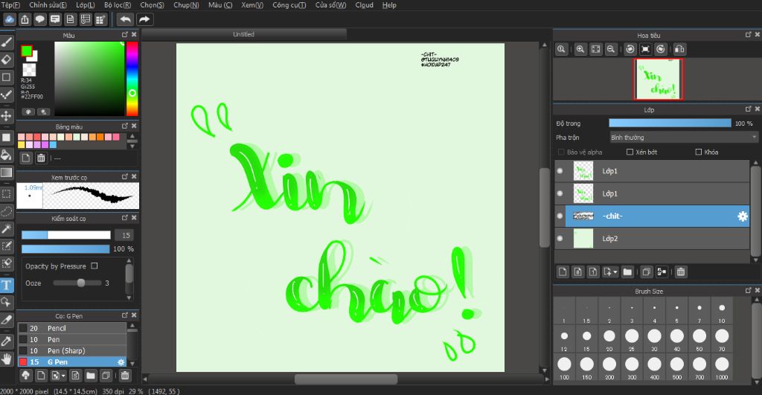Rotate canvas left in navigator
The height and width of the screenshot is (395, 762).
coord(630,49)
